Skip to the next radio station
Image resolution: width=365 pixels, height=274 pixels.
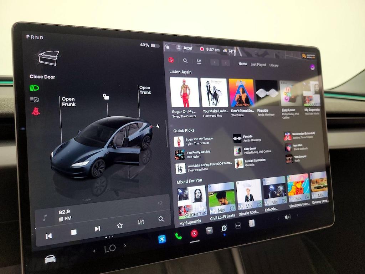point(97,229)
